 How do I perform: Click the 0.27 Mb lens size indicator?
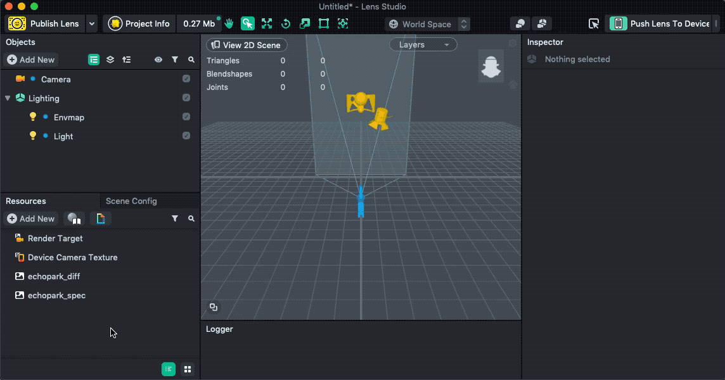pos(199,23)
